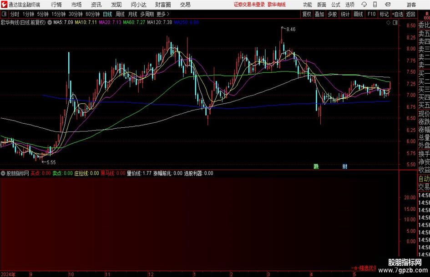Image resolution: width=430 pixels, height=277 pixels.
Task: Open the mail messages icon
Action: (388, 5)
